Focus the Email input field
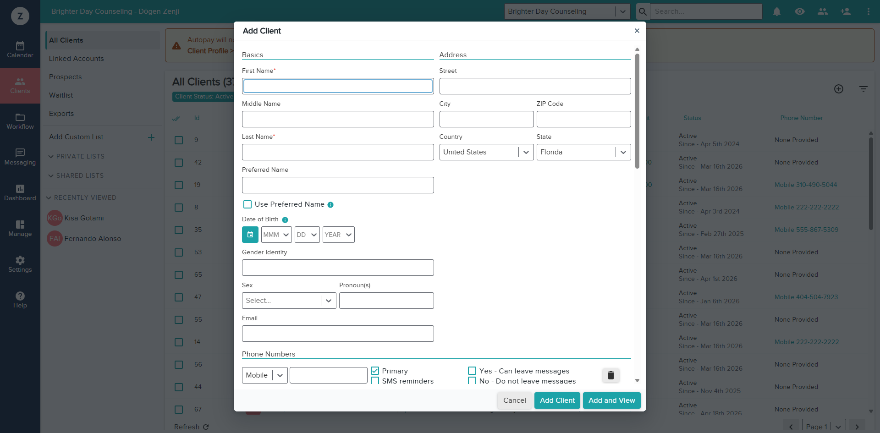This screenshot has height=433, width=880. tap(338, 334)
